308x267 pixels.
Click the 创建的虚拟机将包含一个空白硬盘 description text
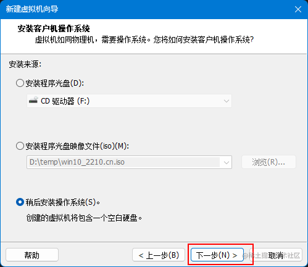(84, 218)
